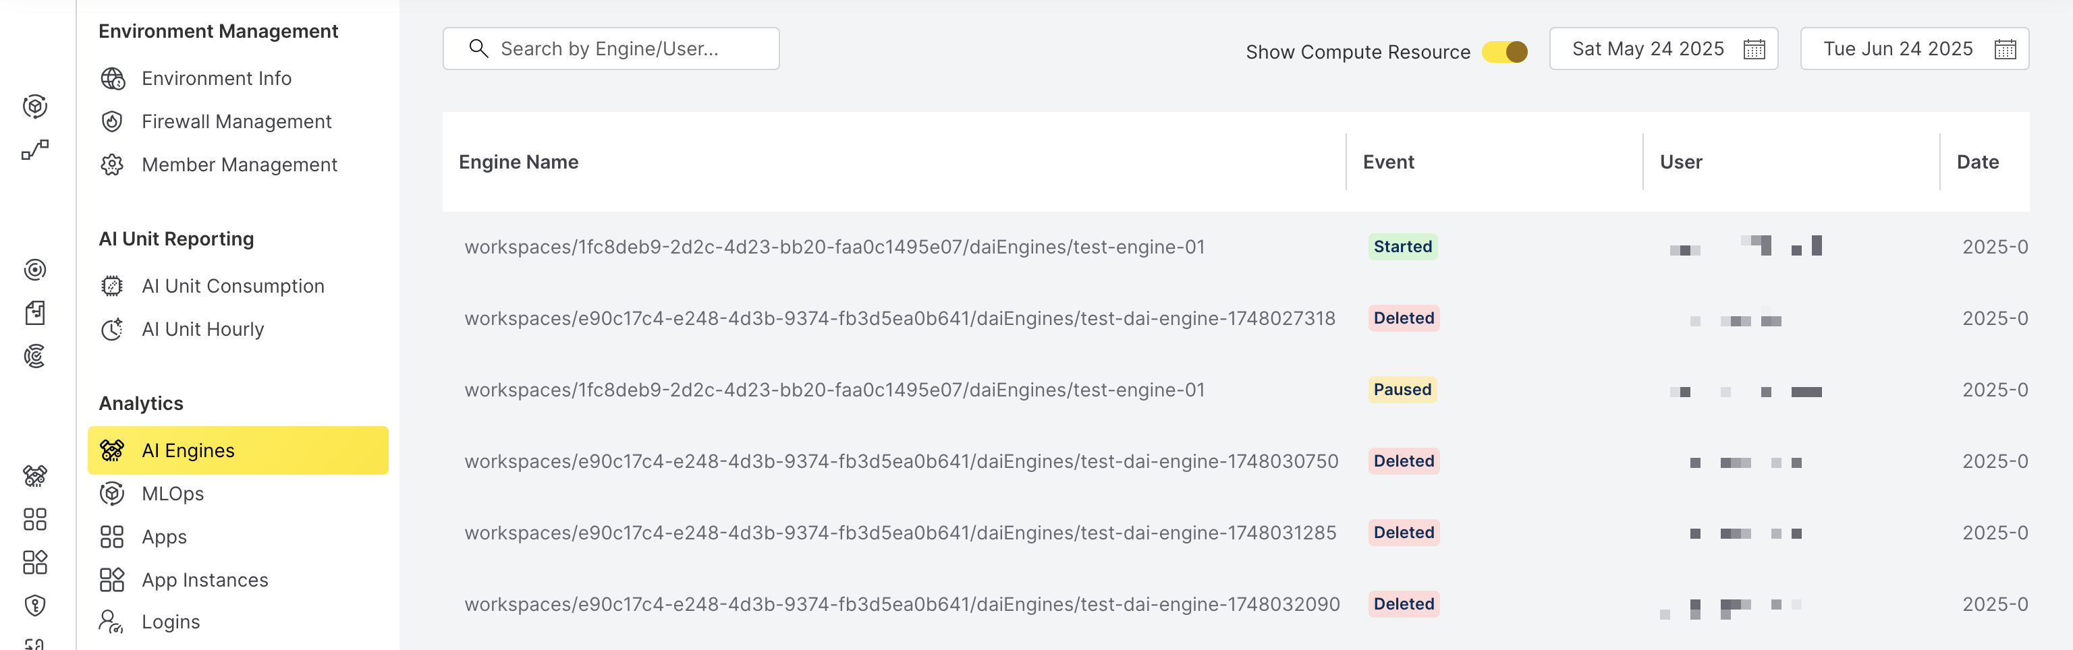The image size is (2073, 650).
Task: Click the AI Engines icon in Analytics
Action: pyautogui.click(x=112, y=450)
